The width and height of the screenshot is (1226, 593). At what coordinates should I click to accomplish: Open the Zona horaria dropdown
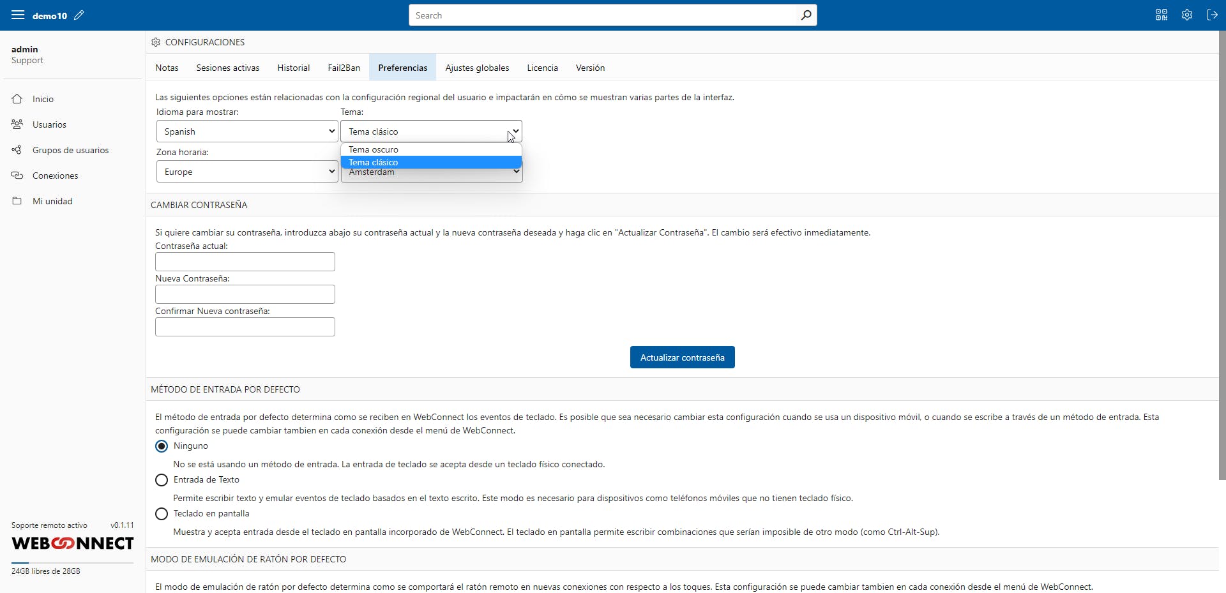click(246, 170)
